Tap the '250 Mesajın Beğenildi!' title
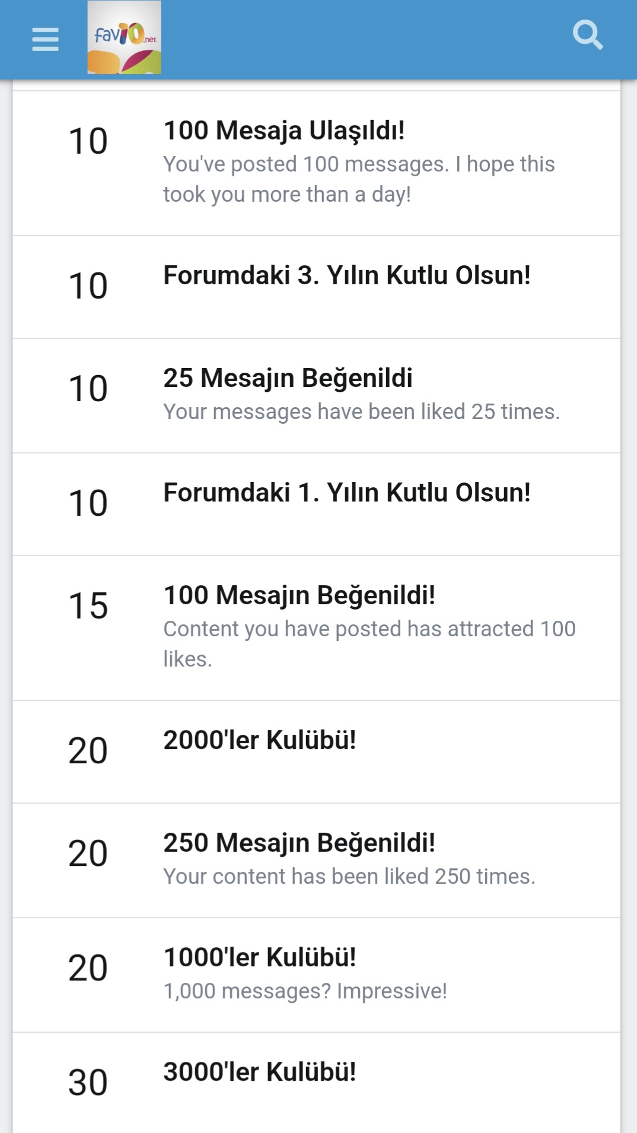The height and width of the screenshot is (1133, 637). [x=299, y=843]
